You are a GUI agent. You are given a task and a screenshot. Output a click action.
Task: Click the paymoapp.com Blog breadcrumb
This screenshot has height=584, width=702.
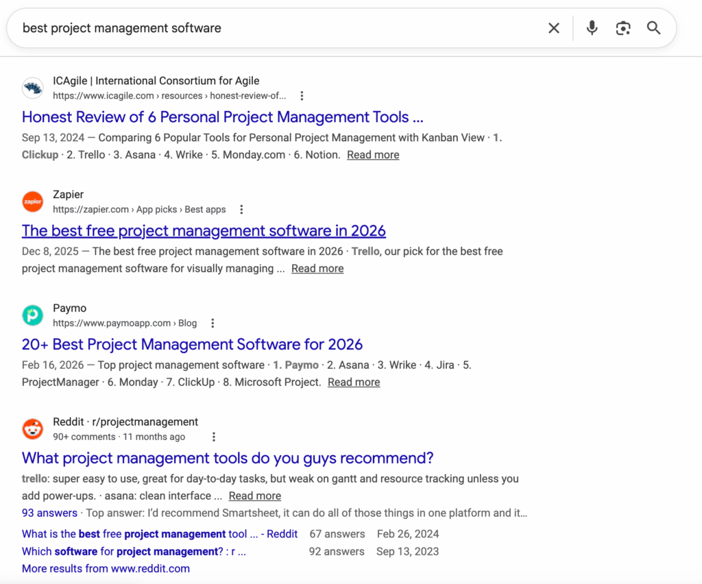click(125, 323)
